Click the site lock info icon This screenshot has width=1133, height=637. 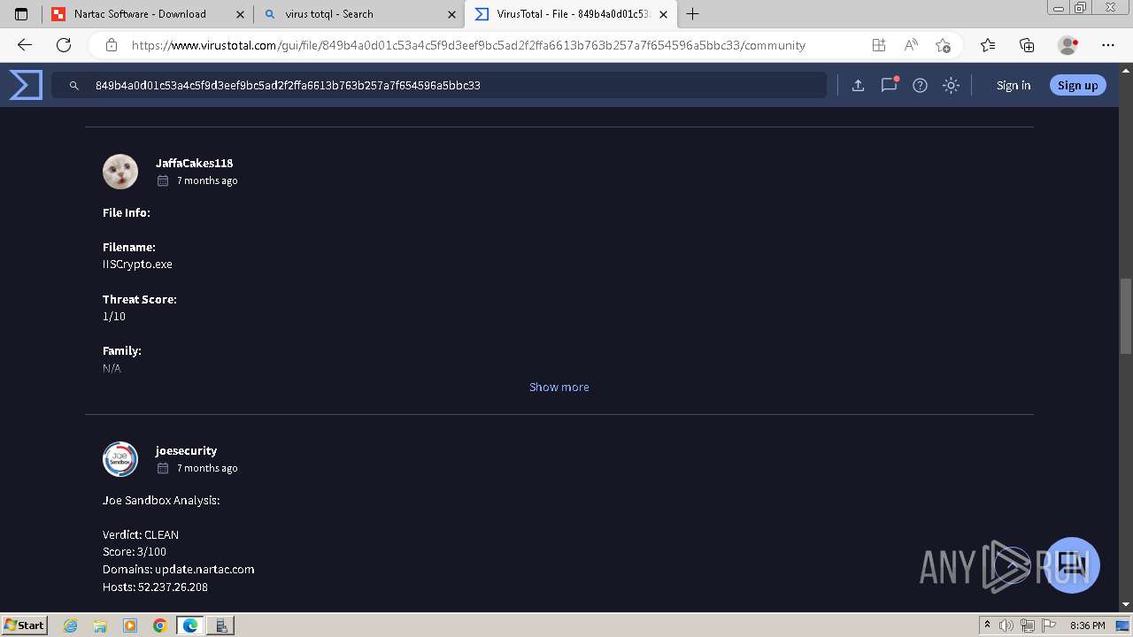tap(112, 45)
